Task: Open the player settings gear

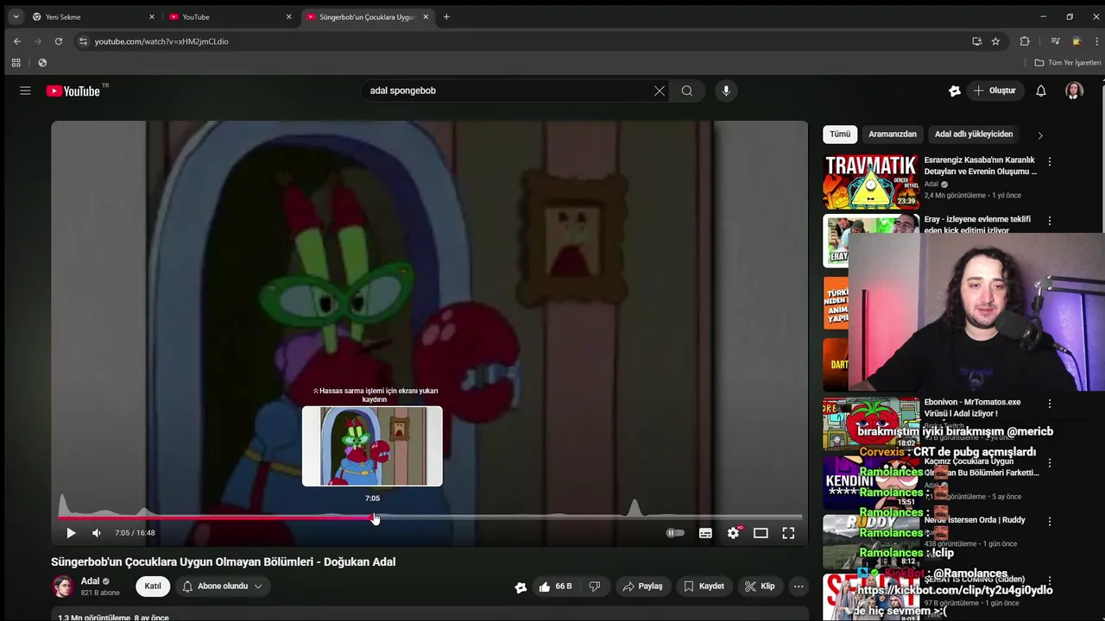Action: [x=733, y=533]
